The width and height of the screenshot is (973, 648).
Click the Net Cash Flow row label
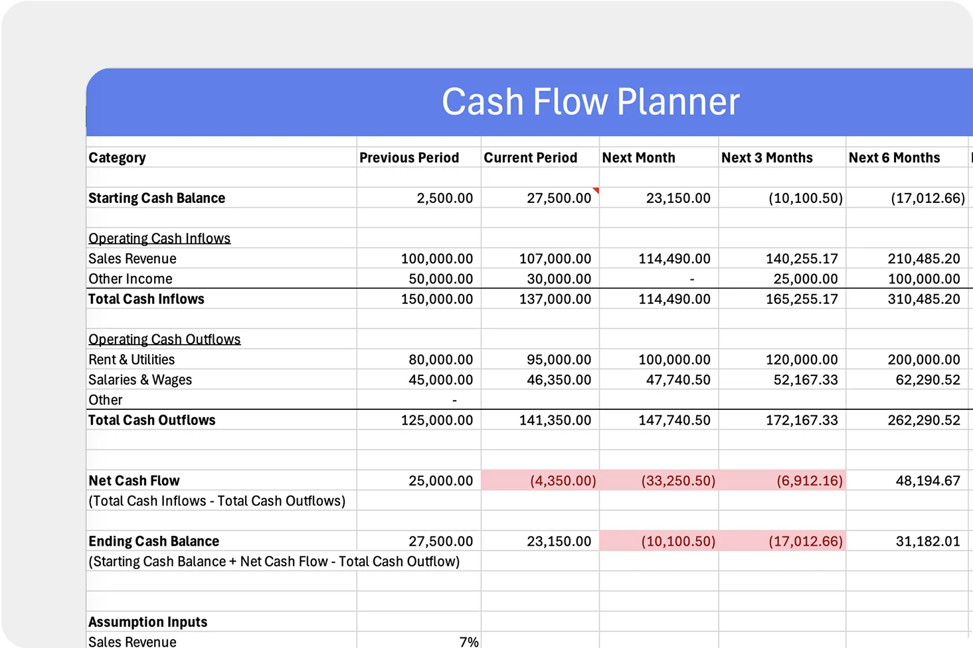(x=134, y=480)
